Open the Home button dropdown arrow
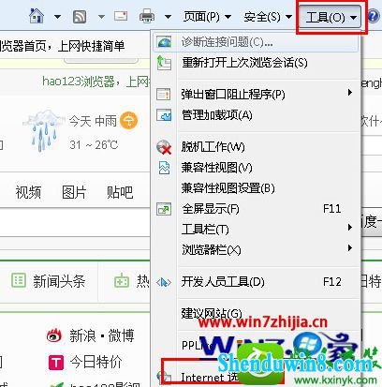 click(x=57, y=16)
